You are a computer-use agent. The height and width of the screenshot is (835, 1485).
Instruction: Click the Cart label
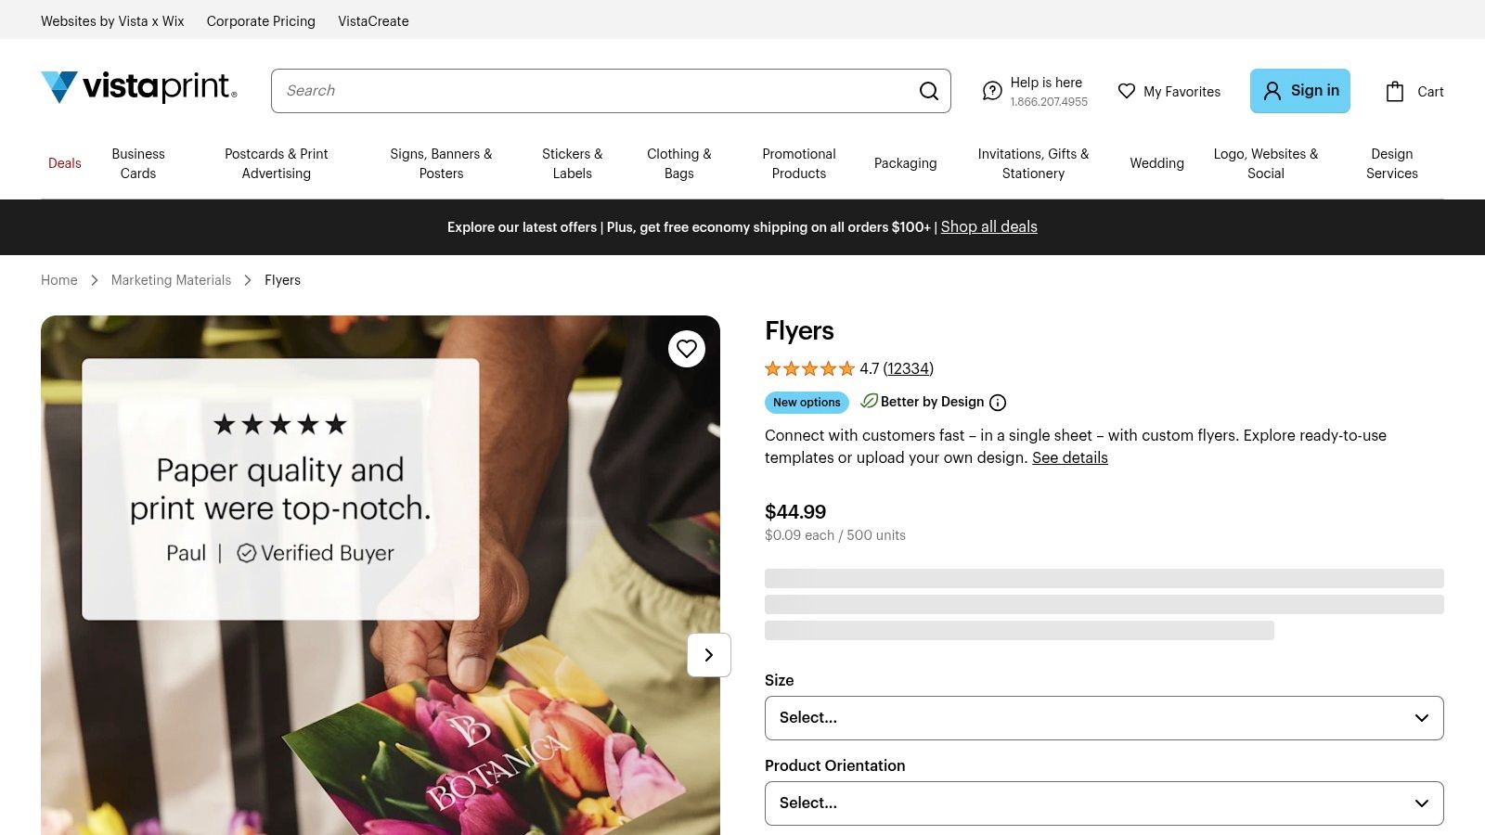(1430, 92)
